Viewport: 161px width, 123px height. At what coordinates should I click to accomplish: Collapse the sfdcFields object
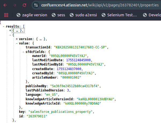(x=23, y=52)
